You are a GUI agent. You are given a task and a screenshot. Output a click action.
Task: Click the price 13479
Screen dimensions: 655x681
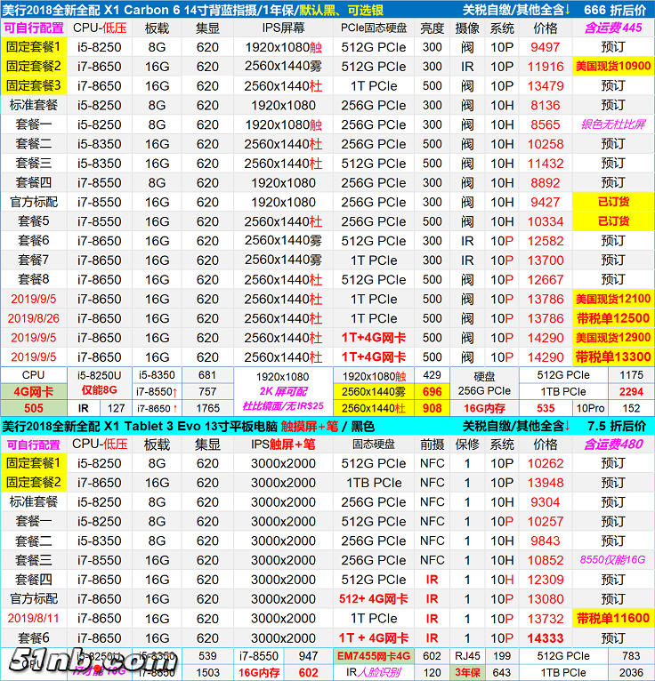tap(545, 86)
